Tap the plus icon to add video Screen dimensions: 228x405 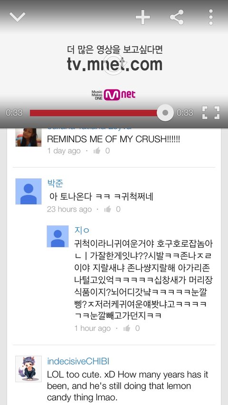(x=143, y=17)
